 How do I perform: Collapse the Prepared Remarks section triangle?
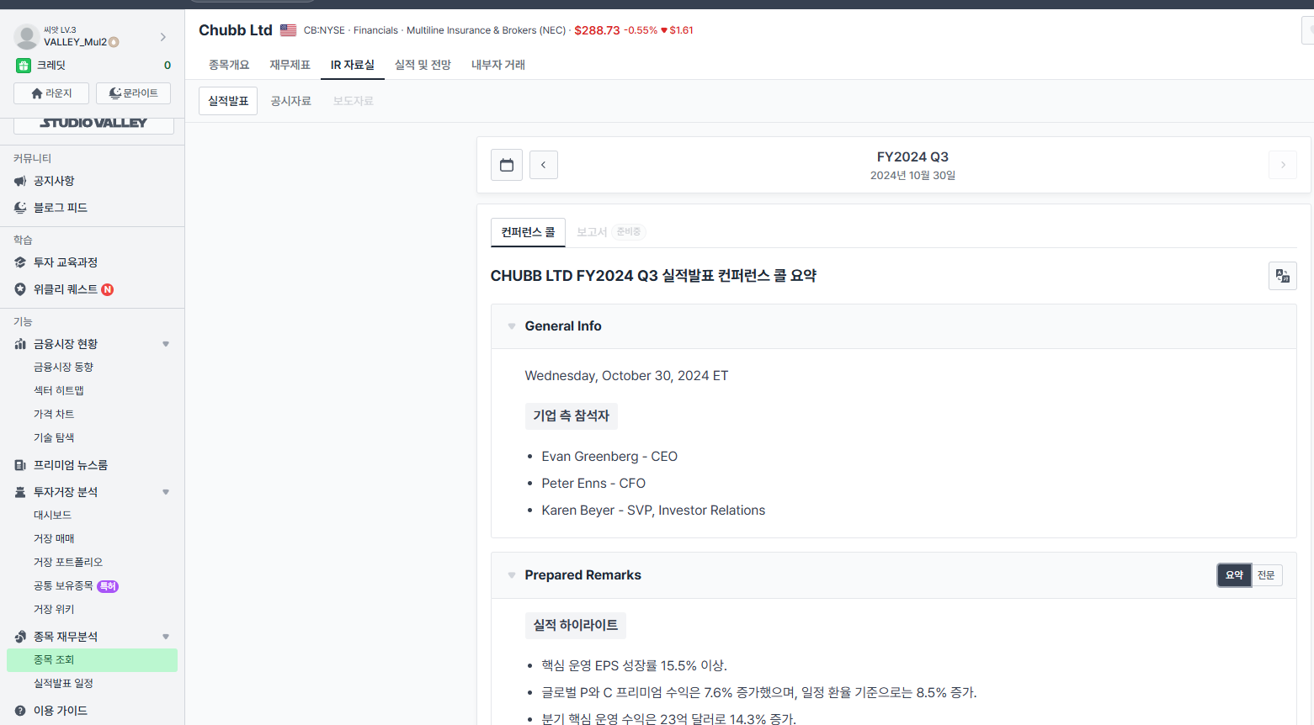tap(512, 575)
